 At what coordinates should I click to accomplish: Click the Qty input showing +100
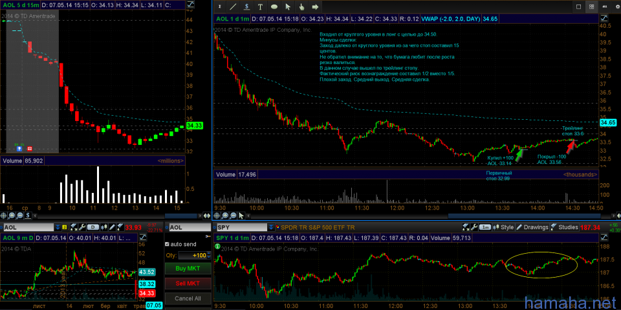click(192, 255)
